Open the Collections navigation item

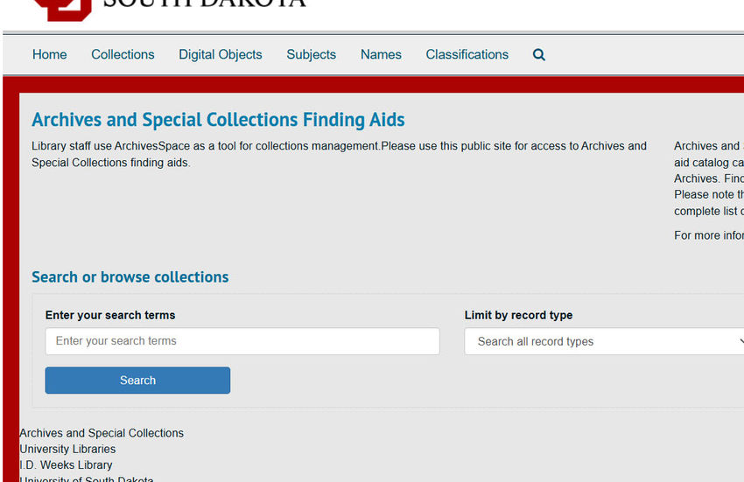[123, 54]
